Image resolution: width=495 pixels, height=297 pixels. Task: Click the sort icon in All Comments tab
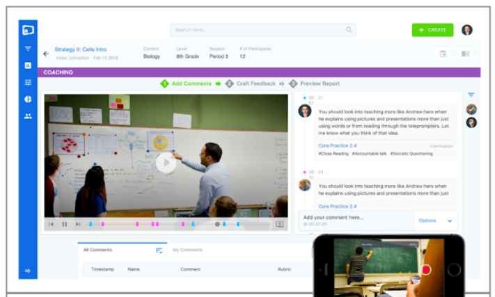[159, 250]
